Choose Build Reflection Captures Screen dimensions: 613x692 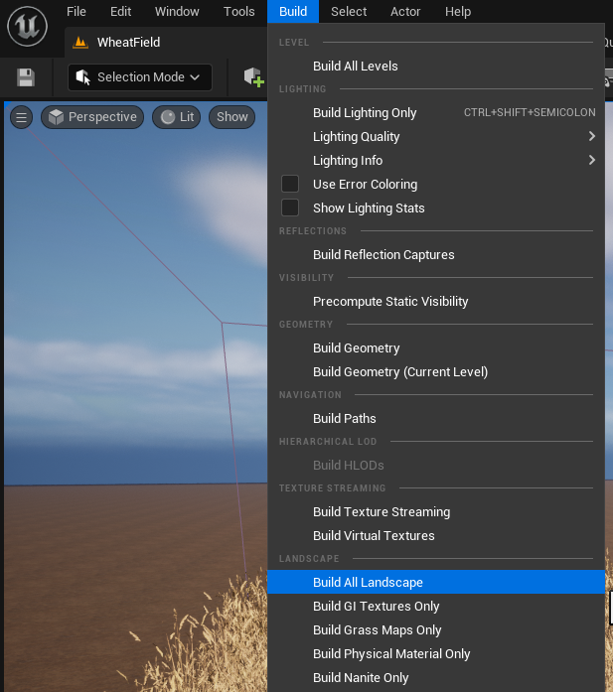point(436,255)
